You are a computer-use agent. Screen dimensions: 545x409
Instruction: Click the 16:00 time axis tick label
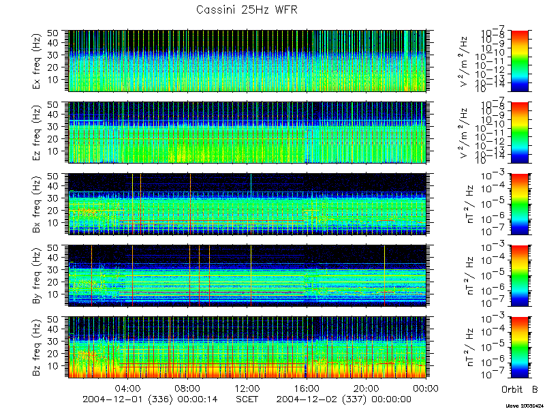tap(307, 388)
